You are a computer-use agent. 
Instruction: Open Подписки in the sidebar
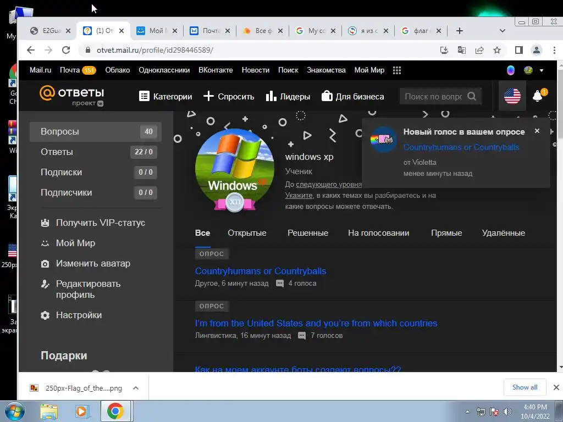point(96,172)
